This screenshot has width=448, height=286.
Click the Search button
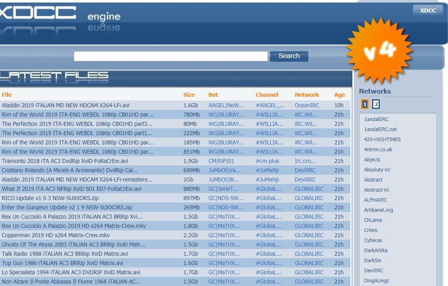pos(289,56)
